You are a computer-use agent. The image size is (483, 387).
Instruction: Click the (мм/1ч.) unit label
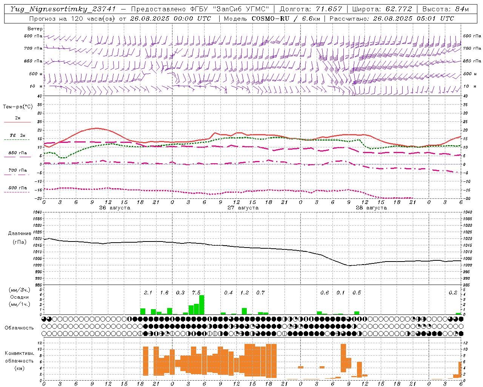click(19, 304)
